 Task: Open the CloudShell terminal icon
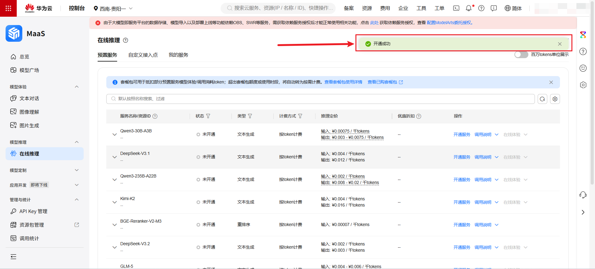(x=456, y=8)
